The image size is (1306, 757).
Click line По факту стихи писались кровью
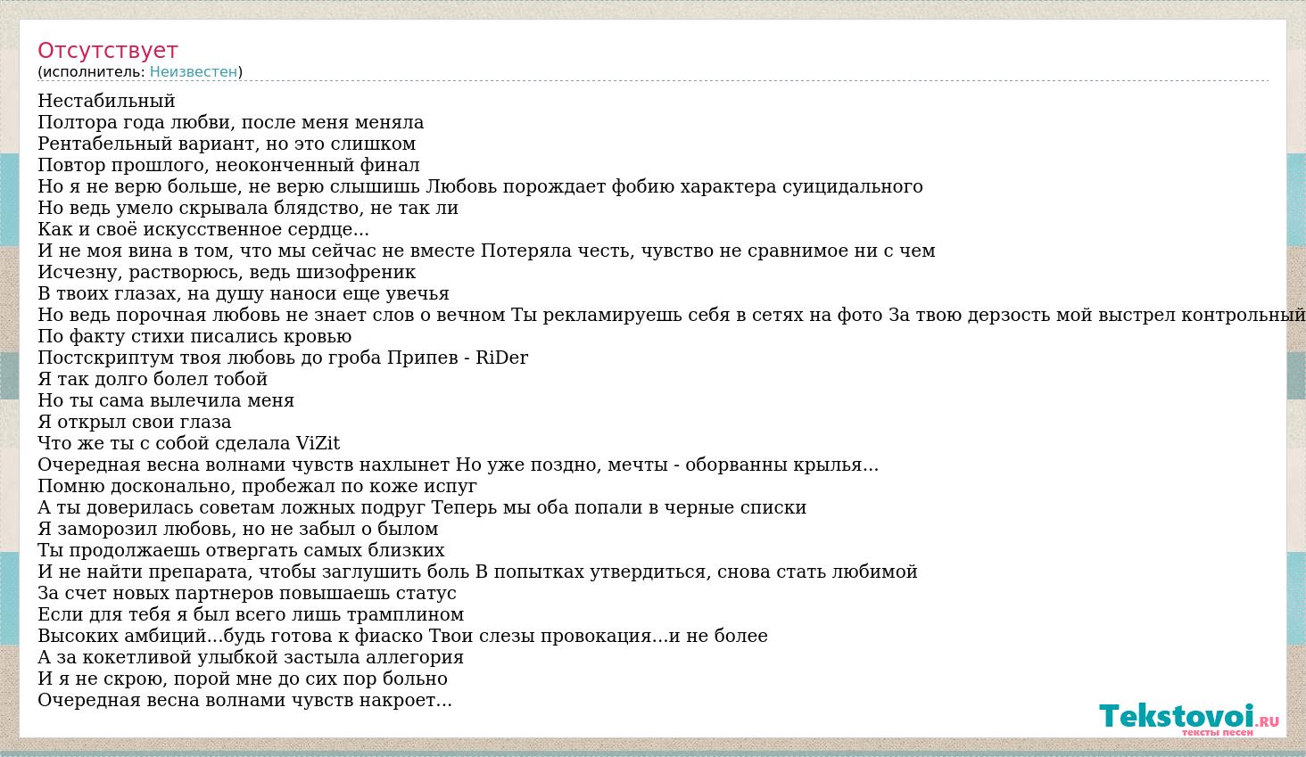194,336
